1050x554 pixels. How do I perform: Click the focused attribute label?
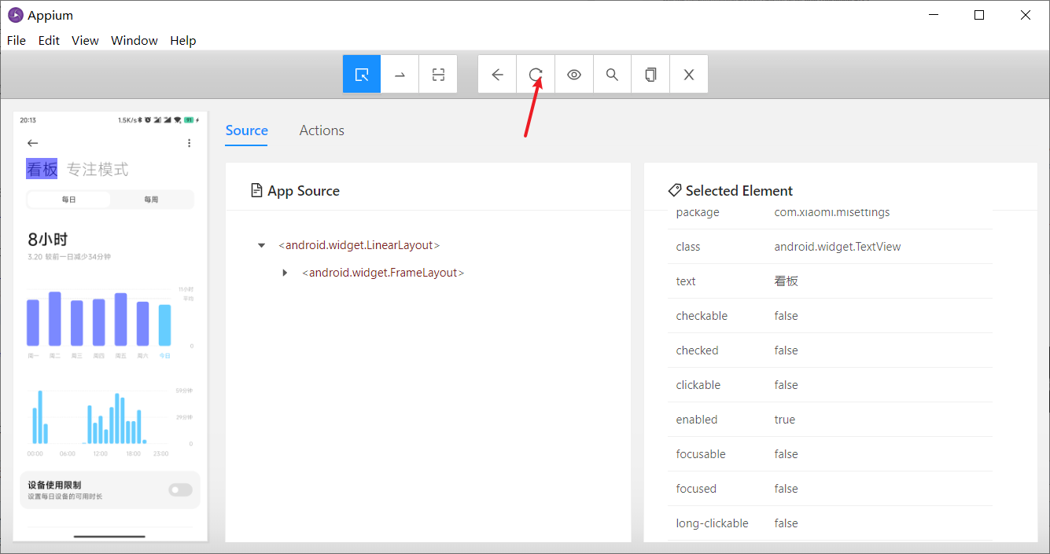click(696, 489)
